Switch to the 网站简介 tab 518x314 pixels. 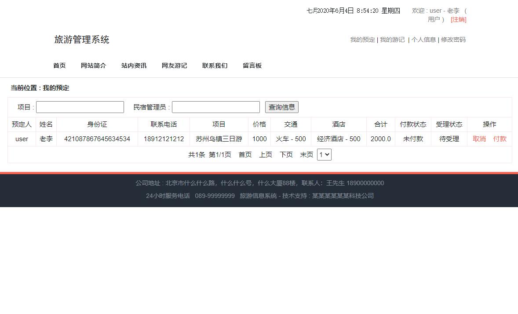pyautogui.click(x=93, y=65)
